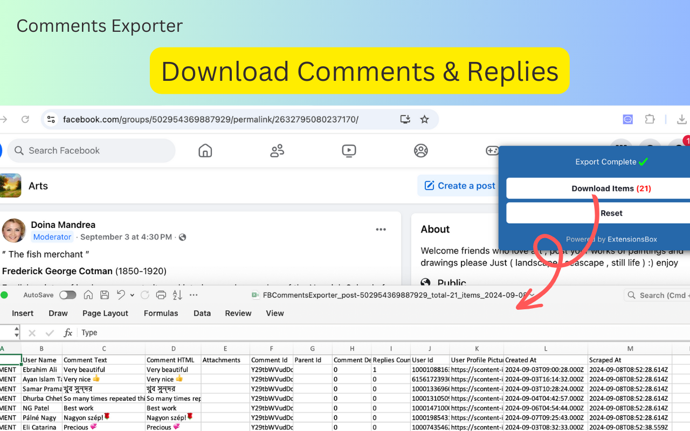Open the Facebook Gaming controller icon
This screenshot has width=690, height=431.
(x=492, y=151)
